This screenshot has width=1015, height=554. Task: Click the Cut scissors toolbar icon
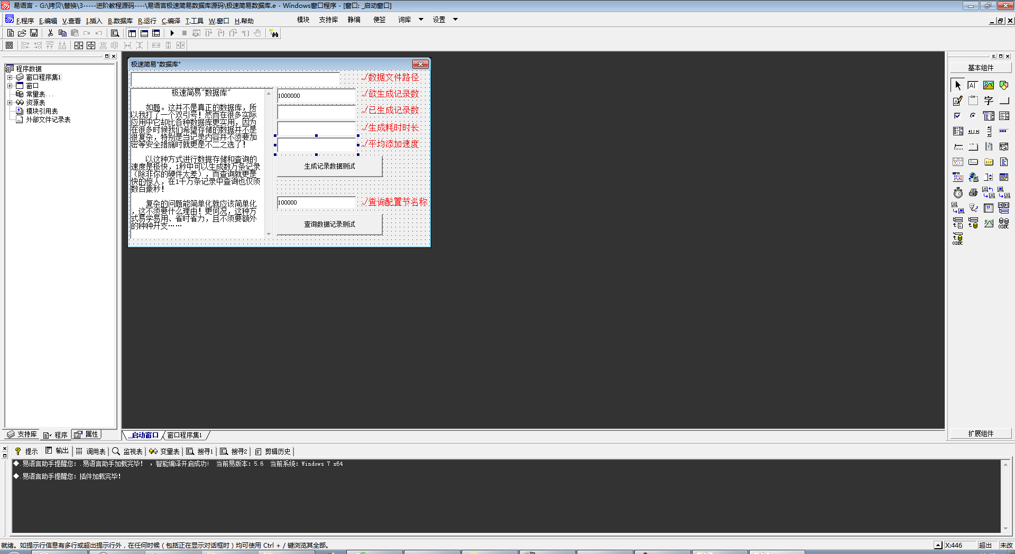50,33
